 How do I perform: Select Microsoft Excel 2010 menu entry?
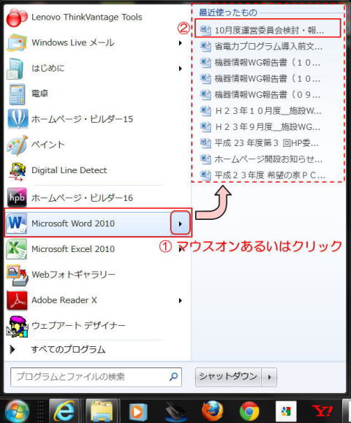pos(97,248)
